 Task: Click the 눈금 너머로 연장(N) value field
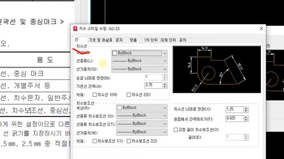(x=154, y=77)
